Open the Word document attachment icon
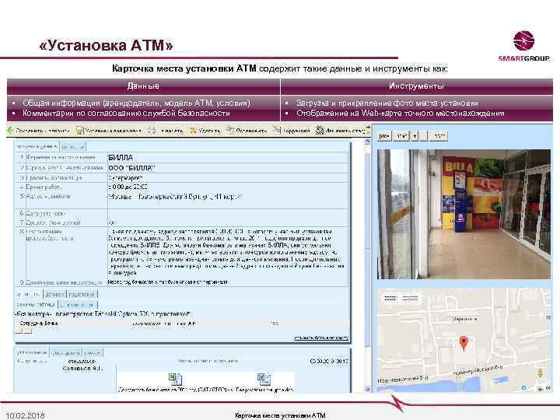Screen dimensions: 560x420 point(264,380)
